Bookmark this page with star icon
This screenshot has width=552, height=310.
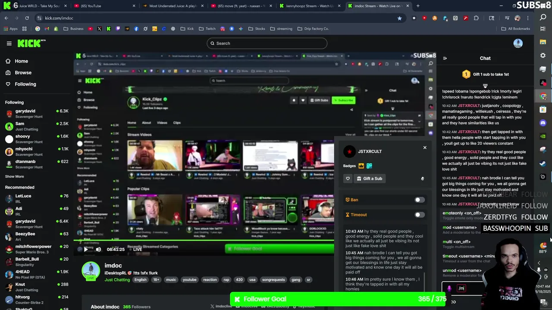(399, 18)
